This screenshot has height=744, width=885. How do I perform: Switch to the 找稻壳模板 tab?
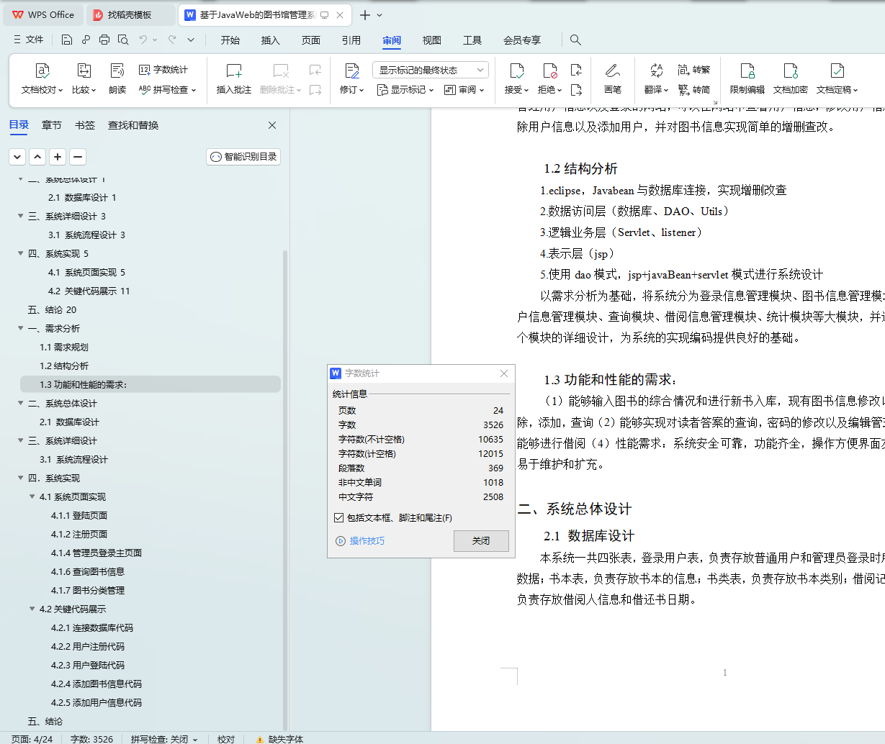pos(130,14)
